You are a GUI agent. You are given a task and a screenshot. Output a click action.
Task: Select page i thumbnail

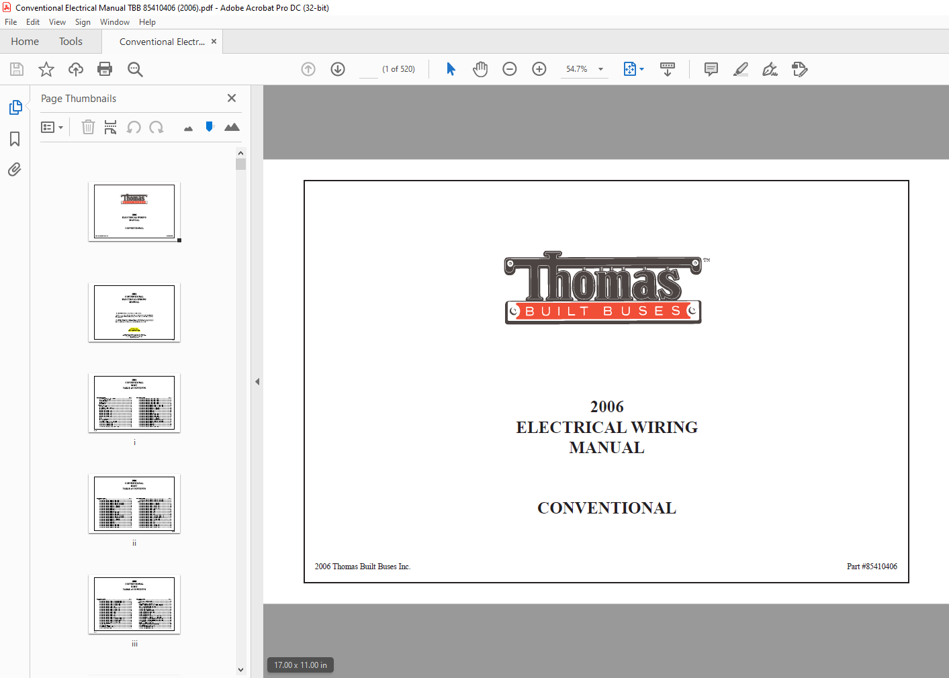coord(134,403)
